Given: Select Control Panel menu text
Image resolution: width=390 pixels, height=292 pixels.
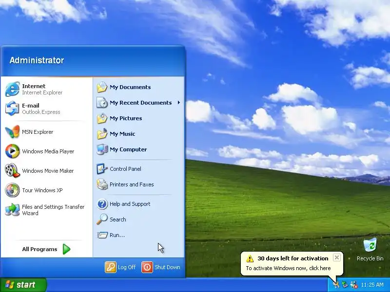Looking at the screenshot, I should tap(125, 169).
